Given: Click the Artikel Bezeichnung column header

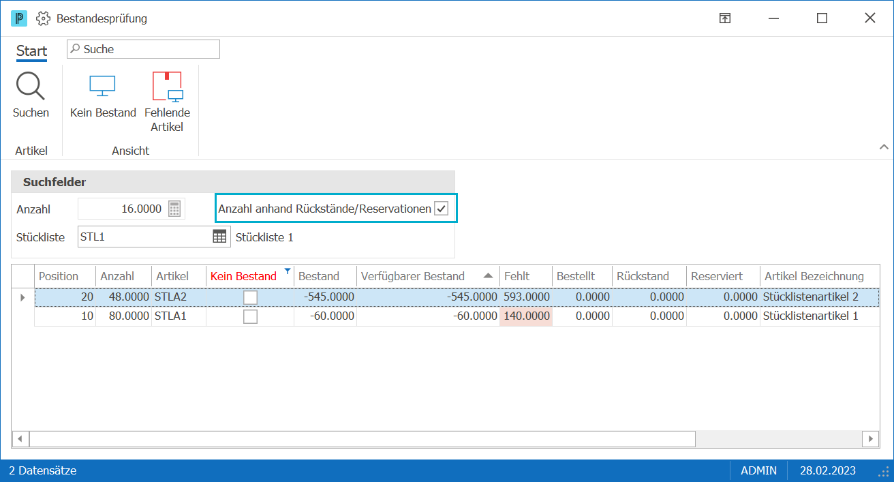Looking at the screenshot, I should pos(820,276).
